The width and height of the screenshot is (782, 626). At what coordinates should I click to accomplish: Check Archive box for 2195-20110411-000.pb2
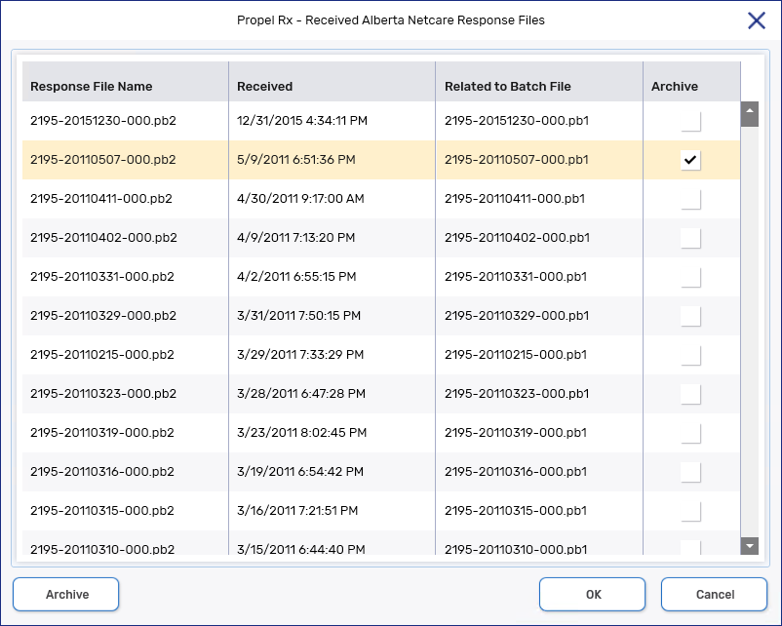tap(690, 199)
